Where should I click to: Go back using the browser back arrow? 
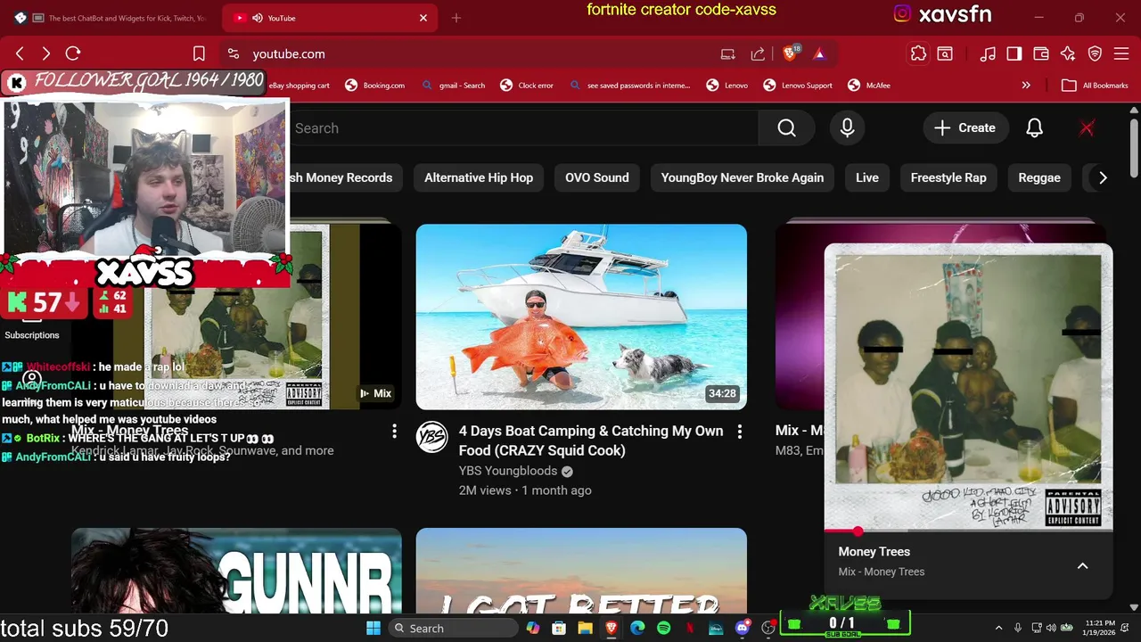point(20,53)
